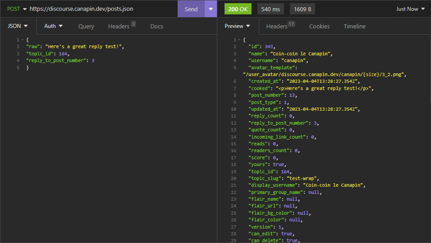Click the "flair_name" key
The image size is (431, 243).
265,199
